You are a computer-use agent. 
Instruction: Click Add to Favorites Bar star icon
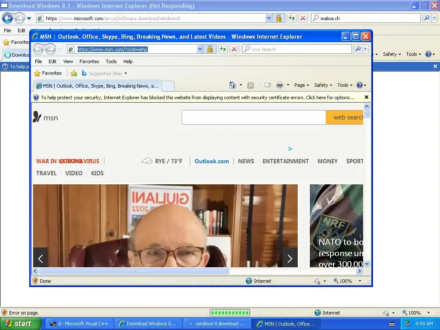click(74, 73)
